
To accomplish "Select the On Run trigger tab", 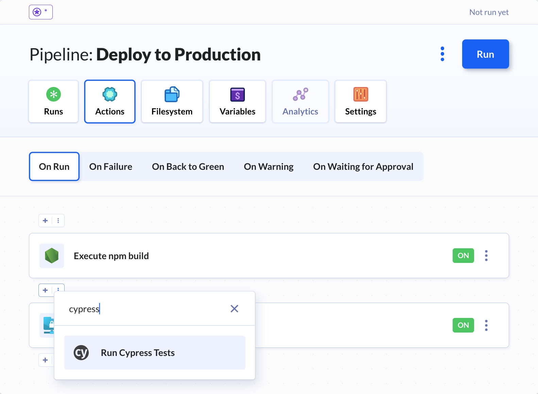I will pyautogui.click(x=54, y=166).
